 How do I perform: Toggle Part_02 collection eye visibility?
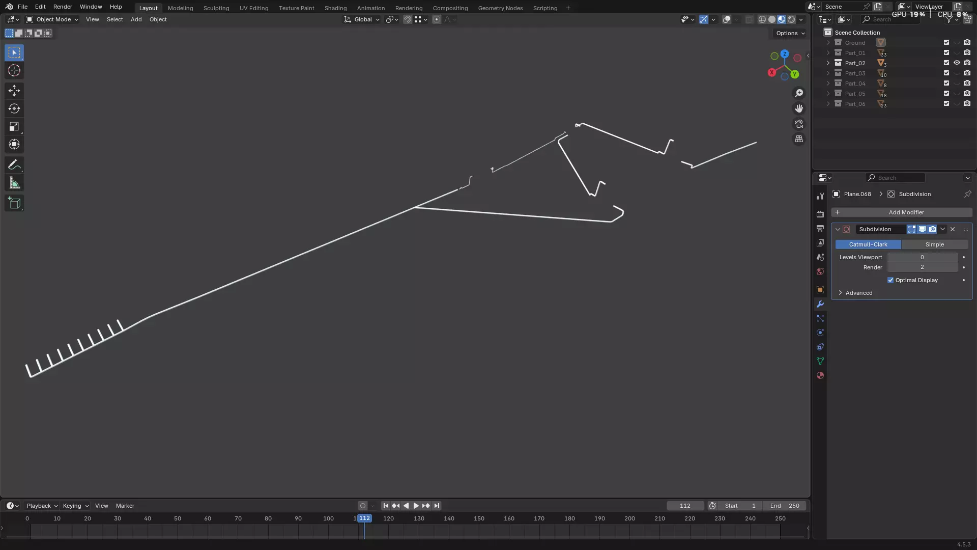[x=957, y=63]
